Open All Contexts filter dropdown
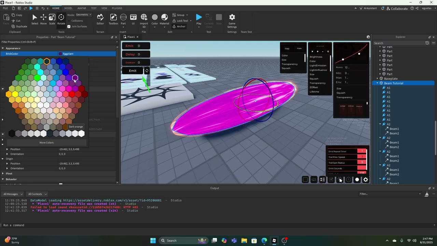This screenshot has width=437, height=246. coord(38,194)
